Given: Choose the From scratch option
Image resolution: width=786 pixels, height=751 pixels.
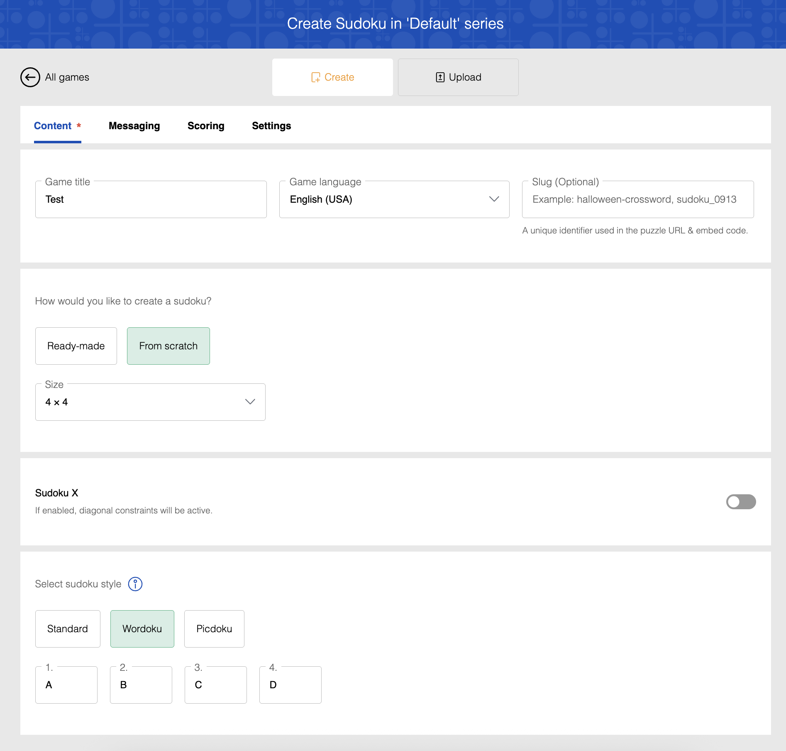Looking at the screenshot, I should 168,346.
